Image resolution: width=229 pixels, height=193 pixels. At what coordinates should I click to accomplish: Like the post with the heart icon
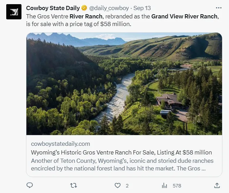pos(118,185)
